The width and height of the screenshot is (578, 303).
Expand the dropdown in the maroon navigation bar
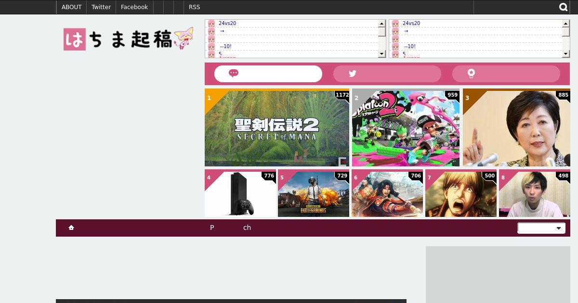tap(541, 228)
